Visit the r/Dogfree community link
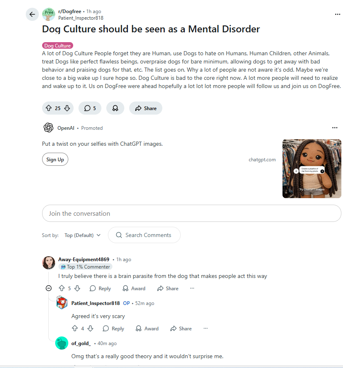The width and height of the screenshot is (343, 368). (69, 11)
